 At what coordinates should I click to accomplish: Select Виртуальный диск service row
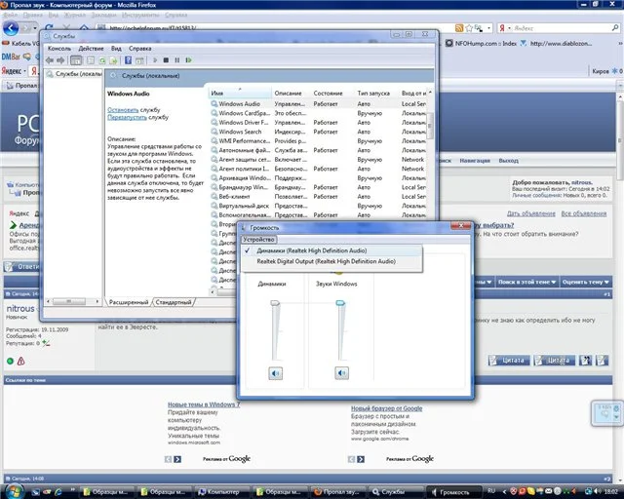pyautogui.click(x=318, y=206)
